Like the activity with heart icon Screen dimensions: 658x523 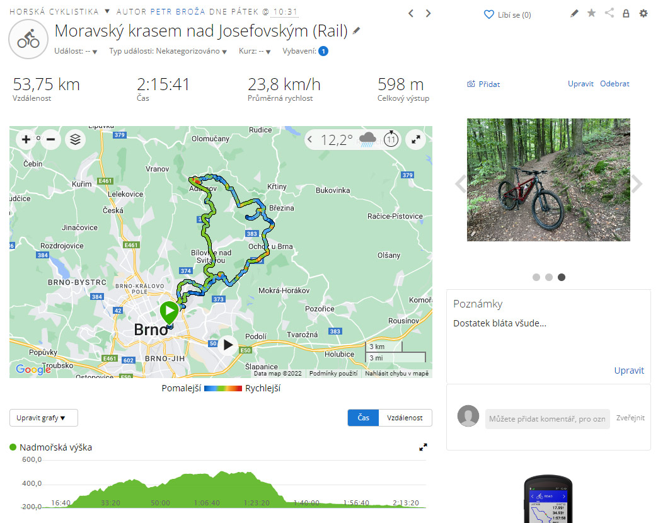(x=489, y=14)
